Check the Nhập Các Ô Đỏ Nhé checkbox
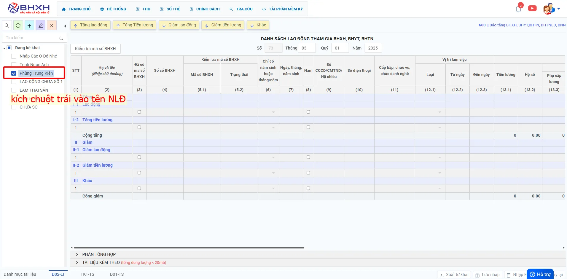This screenshot has width=567, height=279. click(14, 56)
